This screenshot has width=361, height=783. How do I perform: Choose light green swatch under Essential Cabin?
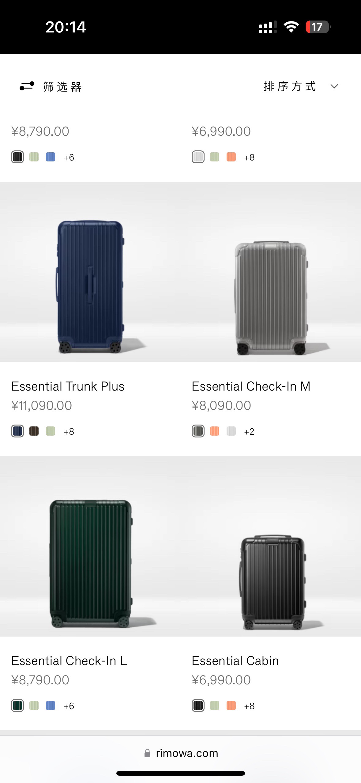[215, 705]
